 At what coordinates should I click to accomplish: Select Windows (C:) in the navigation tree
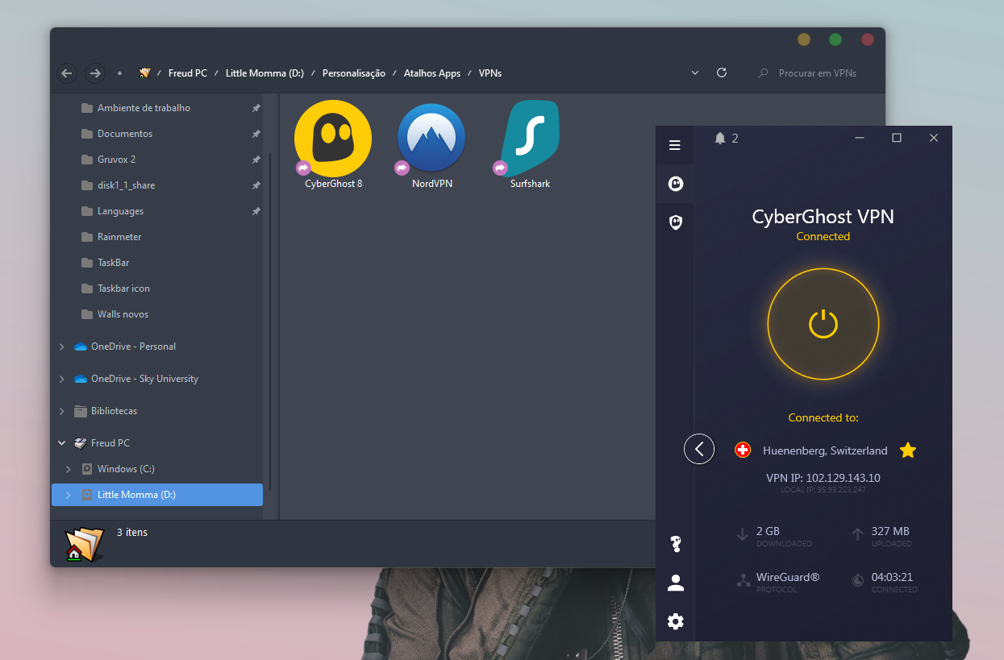[x=126, y=469]
